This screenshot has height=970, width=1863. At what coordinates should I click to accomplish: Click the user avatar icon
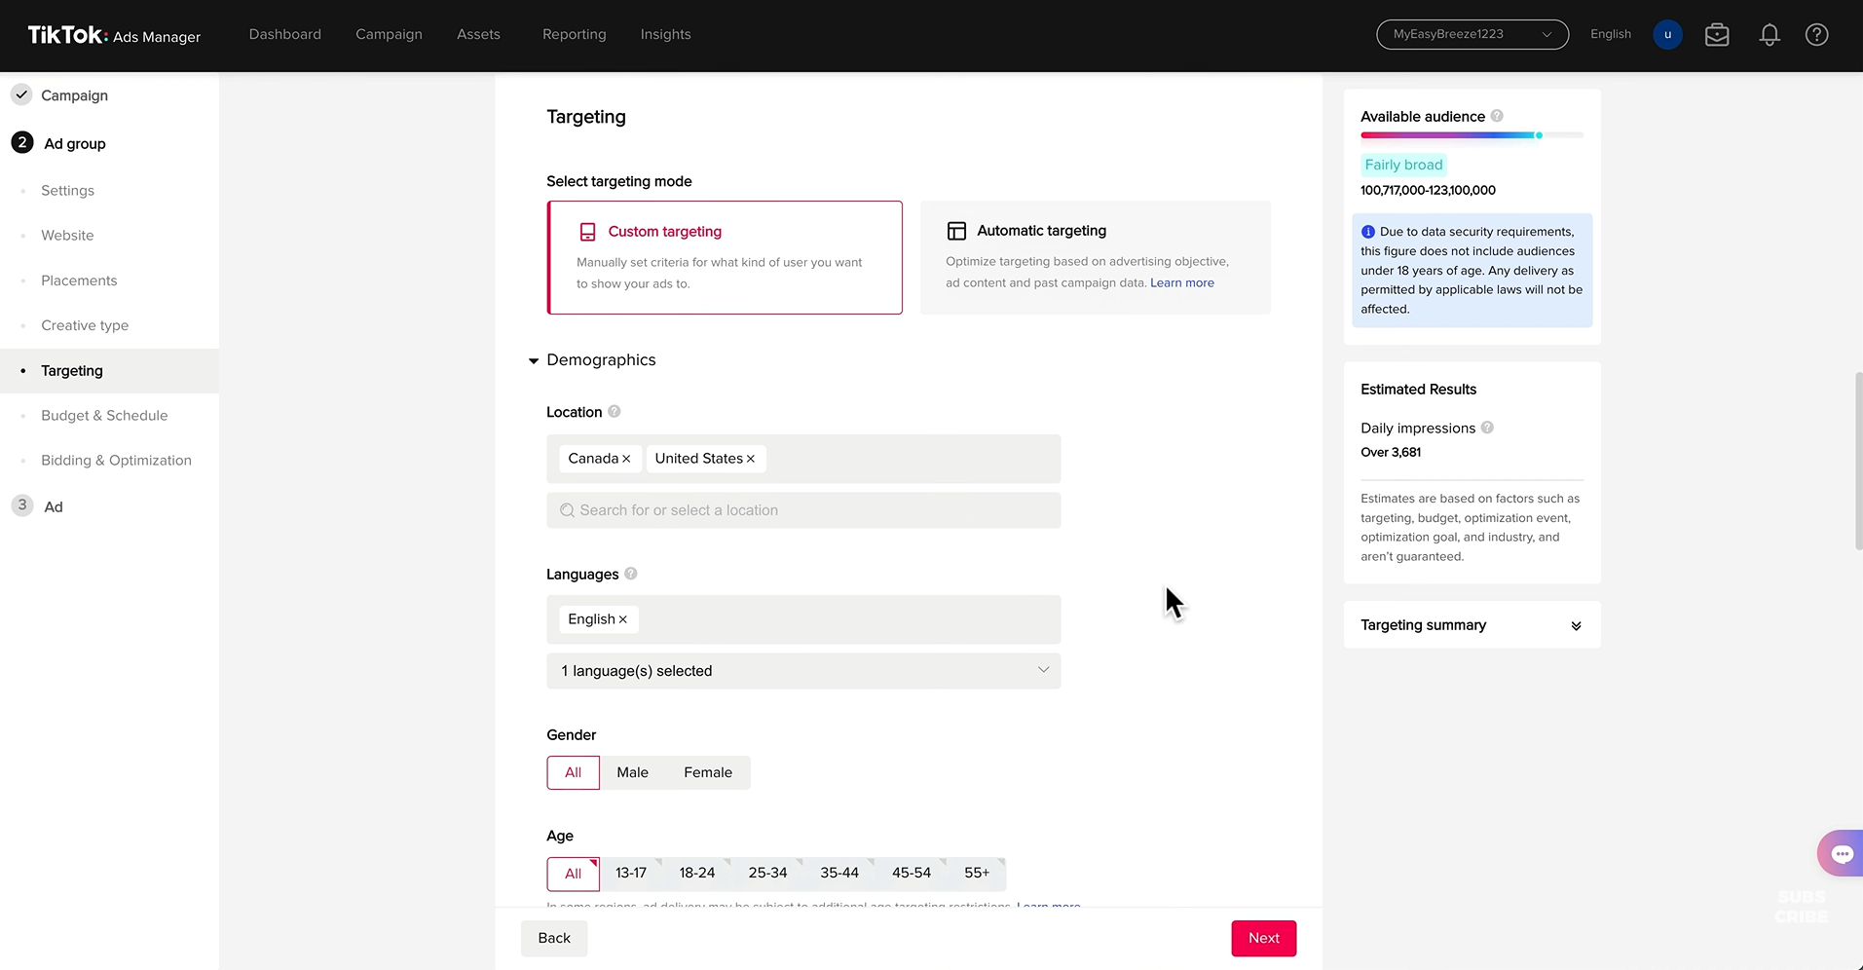(x=1667, y=35)
